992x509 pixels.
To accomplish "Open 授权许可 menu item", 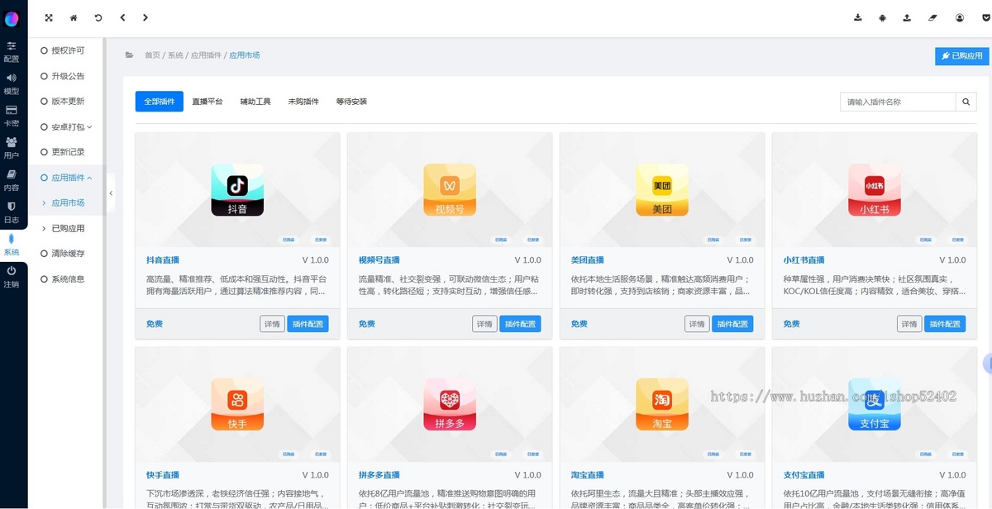I will tap(66, 50).
